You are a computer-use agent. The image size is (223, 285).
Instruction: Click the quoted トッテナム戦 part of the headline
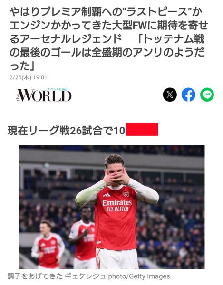click(x=171, y=39)
